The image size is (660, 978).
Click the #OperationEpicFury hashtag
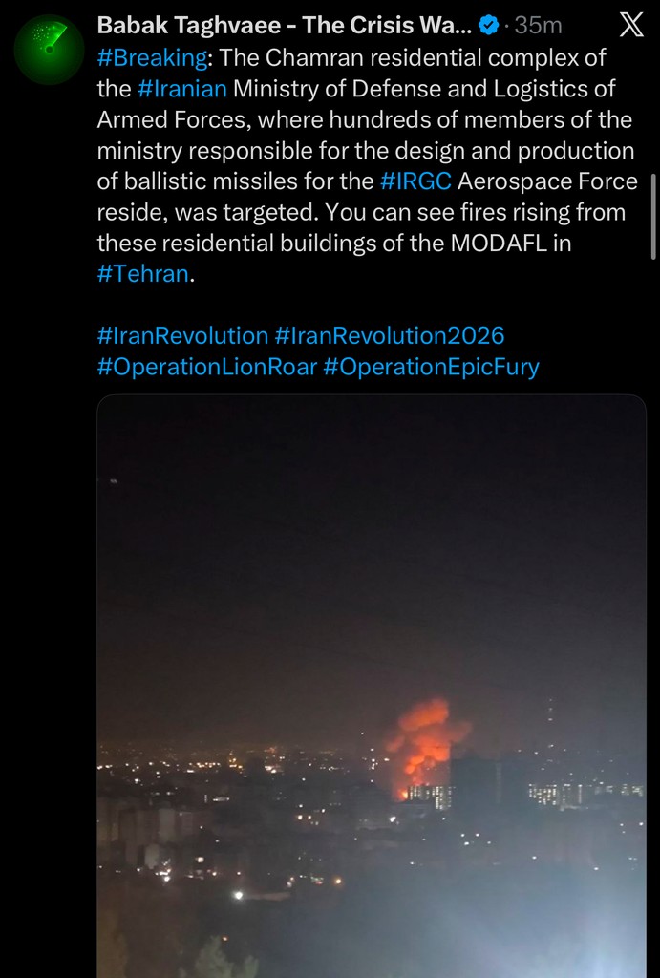pos(431,367)
